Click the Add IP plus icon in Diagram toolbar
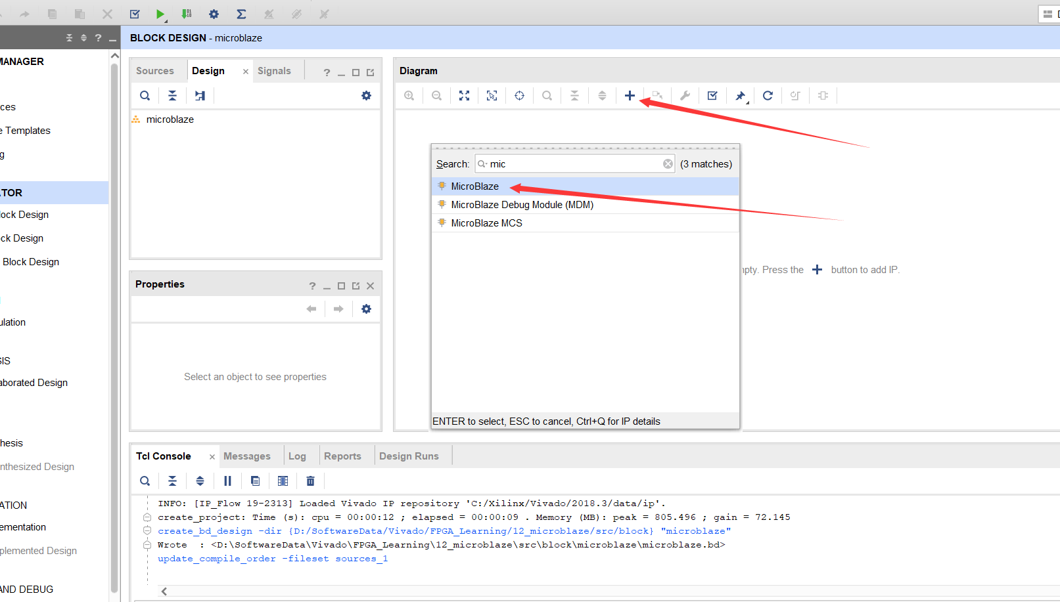This screenshot has height=602, width=1060. (x=630, y=96)
